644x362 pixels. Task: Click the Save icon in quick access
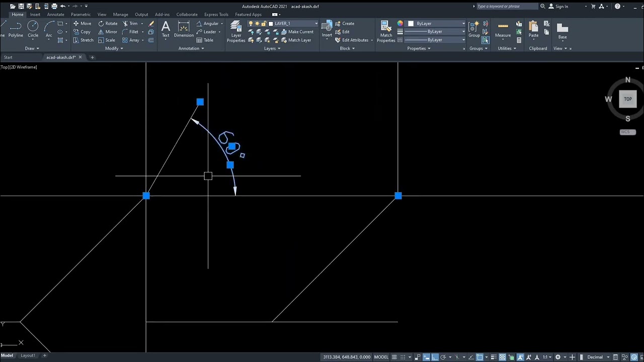click(x=21, y=6)
